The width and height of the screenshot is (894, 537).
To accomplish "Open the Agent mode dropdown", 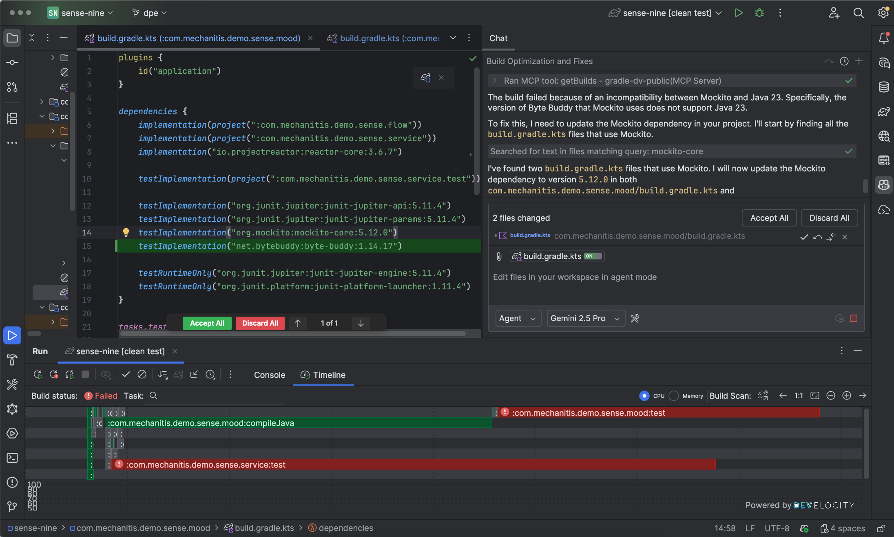I will click(517, 318).
